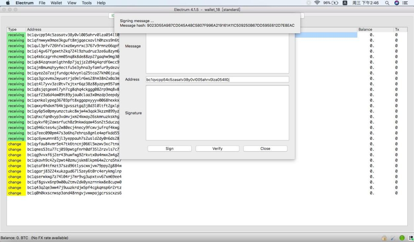Select address row starting bc1q946ctes4uj2w80ec

click(x=73, y=128)
